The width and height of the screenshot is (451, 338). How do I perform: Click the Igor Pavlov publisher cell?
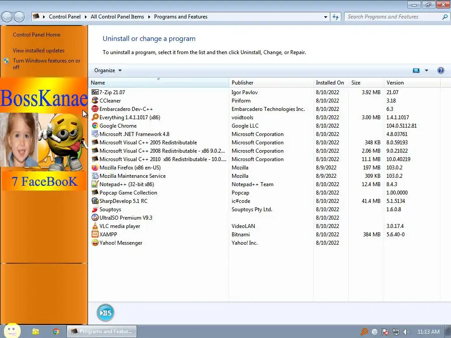(244, 92)
